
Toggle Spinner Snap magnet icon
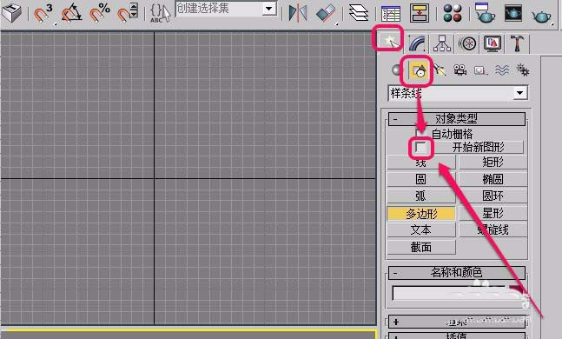(x=127, y=12)
